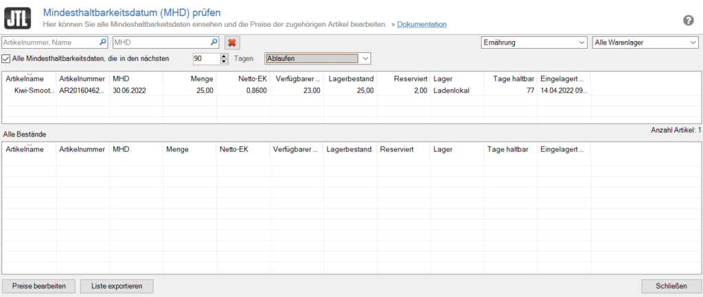Screen dimensions: 703x297
Task: Click into the days number input field
Action: click(205, 59)
